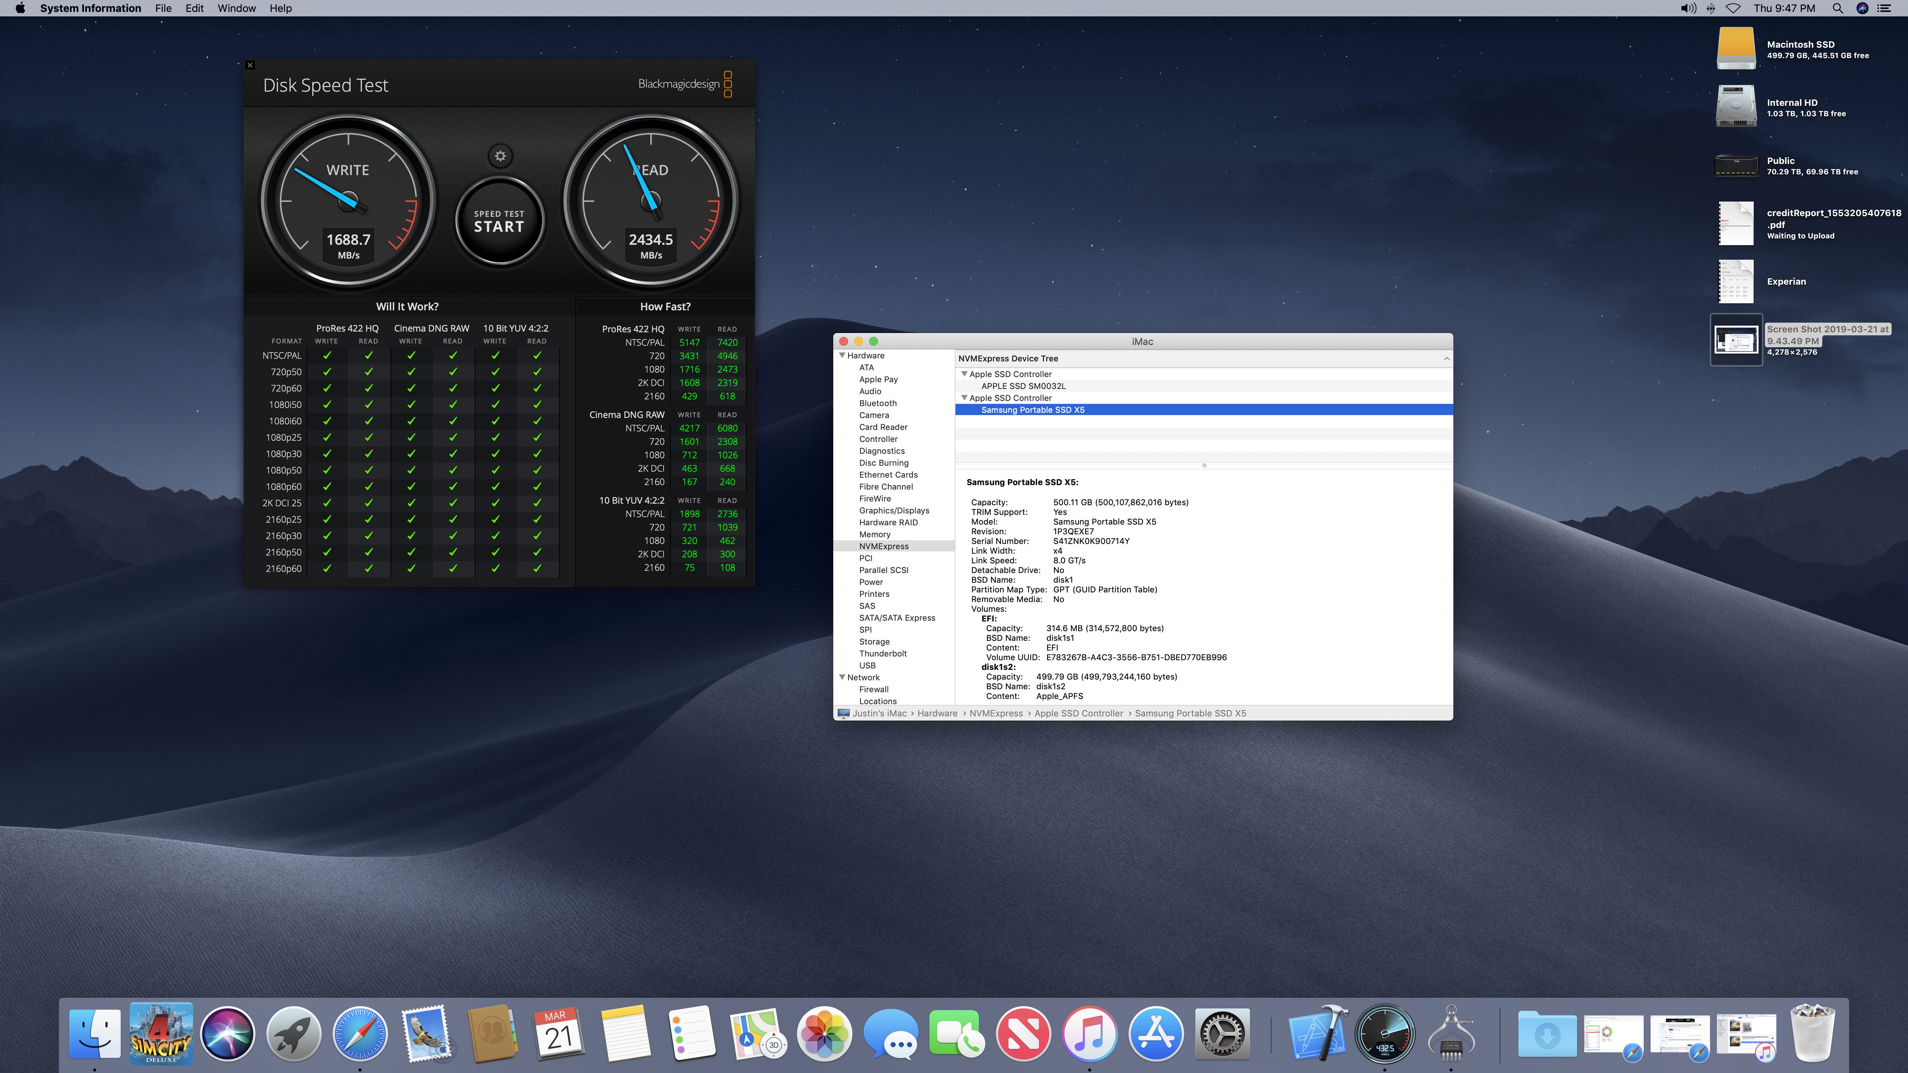Image resolution: width=1908 pixels, height=1073 pixels.
Task: Open Siri from the Dock
Action: pyautogui.click(x=227, y=1034)
